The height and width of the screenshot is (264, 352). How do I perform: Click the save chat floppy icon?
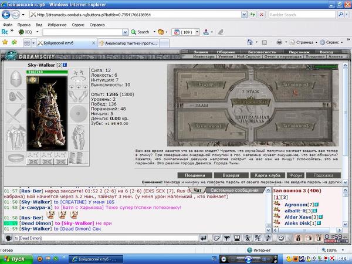[x=237, y=238]
